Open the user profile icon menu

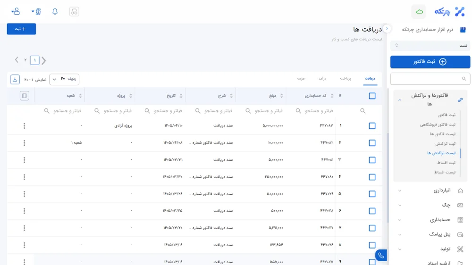[16, 11]
